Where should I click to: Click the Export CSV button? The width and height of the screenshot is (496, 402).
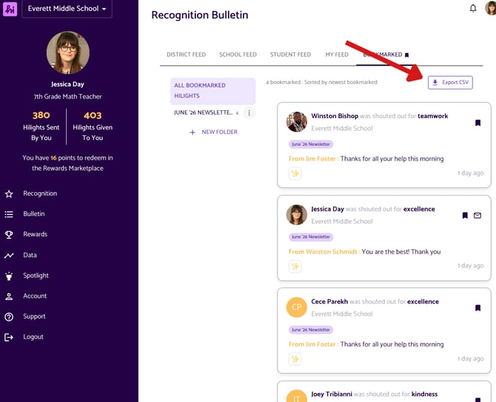point(450,83)
